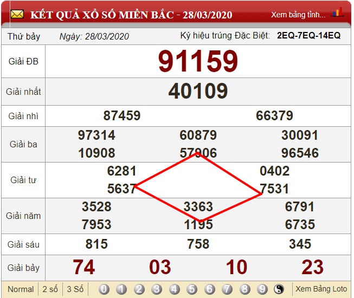
Task: Select digit 9 filter ball
Action: click(262, 289)
